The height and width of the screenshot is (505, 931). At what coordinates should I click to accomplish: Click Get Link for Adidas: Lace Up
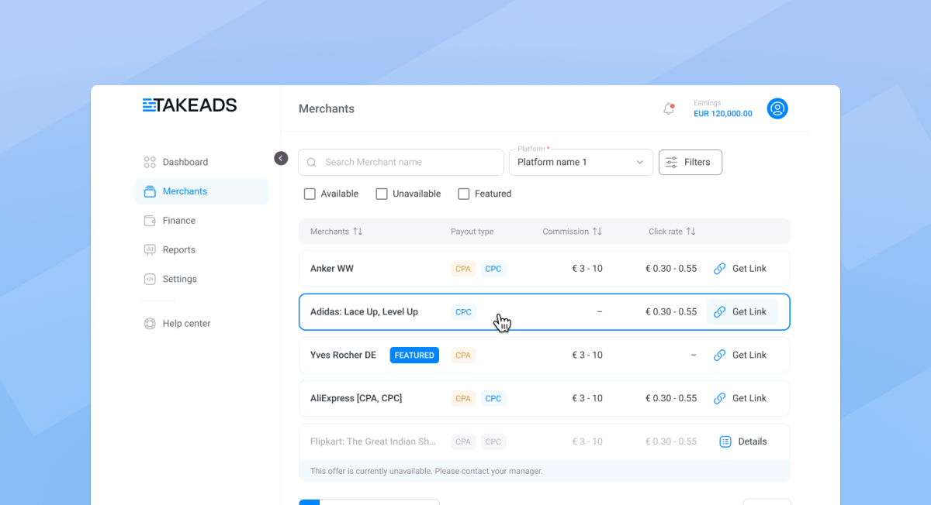click(x=742, y=312)
